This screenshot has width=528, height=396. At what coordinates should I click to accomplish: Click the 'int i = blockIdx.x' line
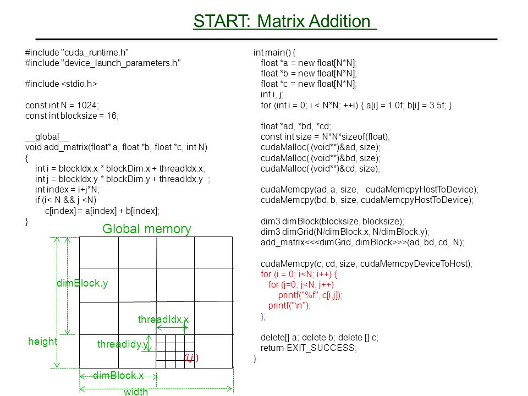120,168
